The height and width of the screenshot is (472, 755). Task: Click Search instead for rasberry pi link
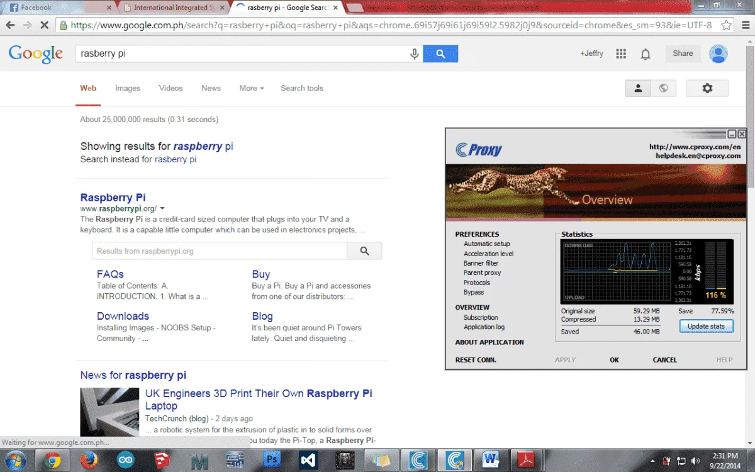coord(176,160)
